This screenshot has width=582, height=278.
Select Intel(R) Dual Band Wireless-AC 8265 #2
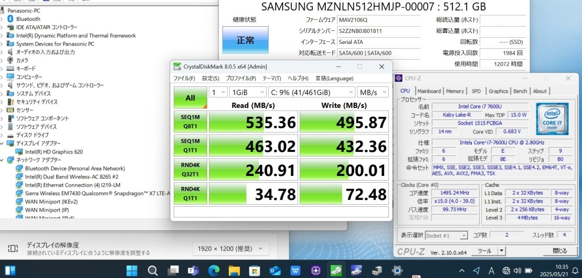(72, 176)
